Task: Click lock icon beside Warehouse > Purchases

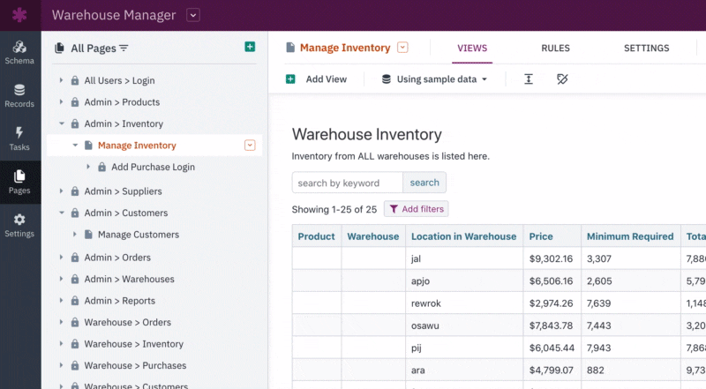Action: pos(75,365)
